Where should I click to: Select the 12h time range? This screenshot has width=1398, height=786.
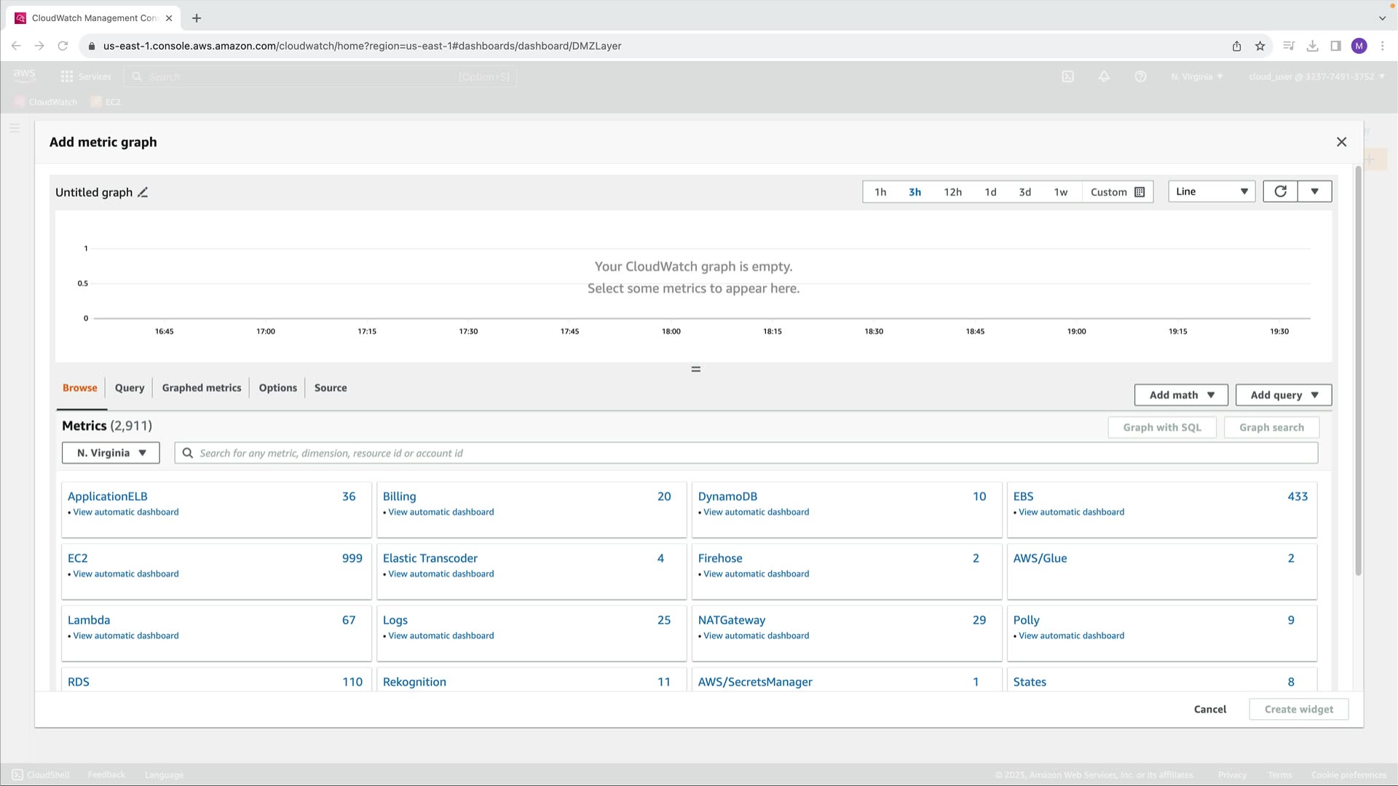(952, 192)
